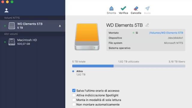The image size is (192, 108).
Task: Click the 1,82 TB utilizzato label
Action: [x=129, y=61]
